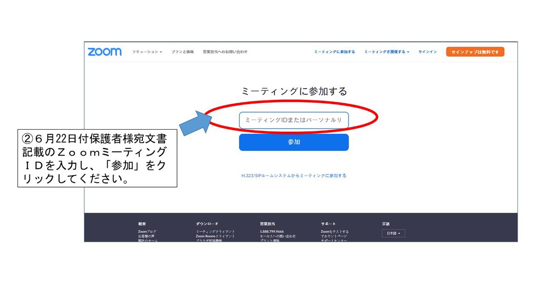The height and width of the screenshot is (301, 535).
Task: Click the ミーティングに参加する page heading
Action: 294,91
